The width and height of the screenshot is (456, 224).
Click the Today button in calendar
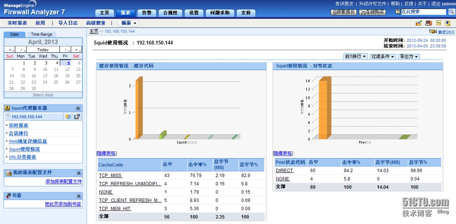point(43,50)
